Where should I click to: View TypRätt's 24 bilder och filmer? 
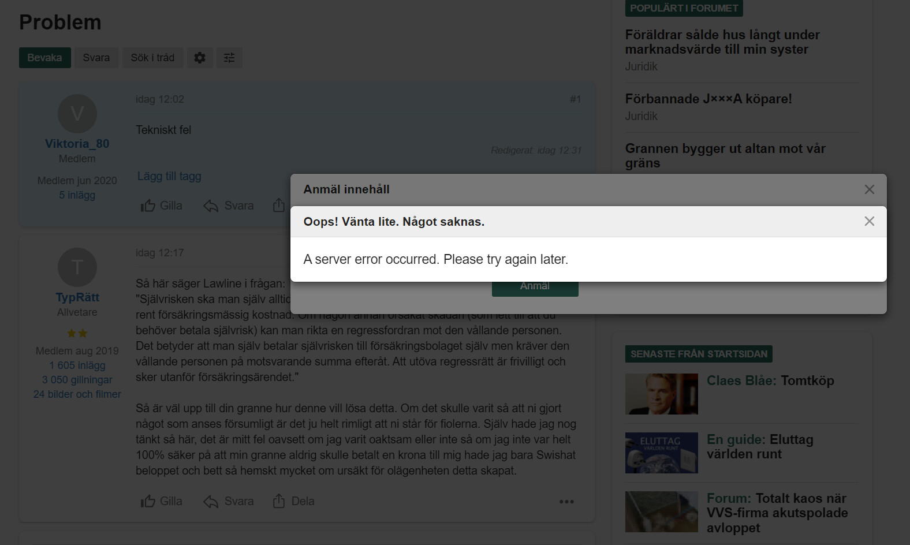77,394
